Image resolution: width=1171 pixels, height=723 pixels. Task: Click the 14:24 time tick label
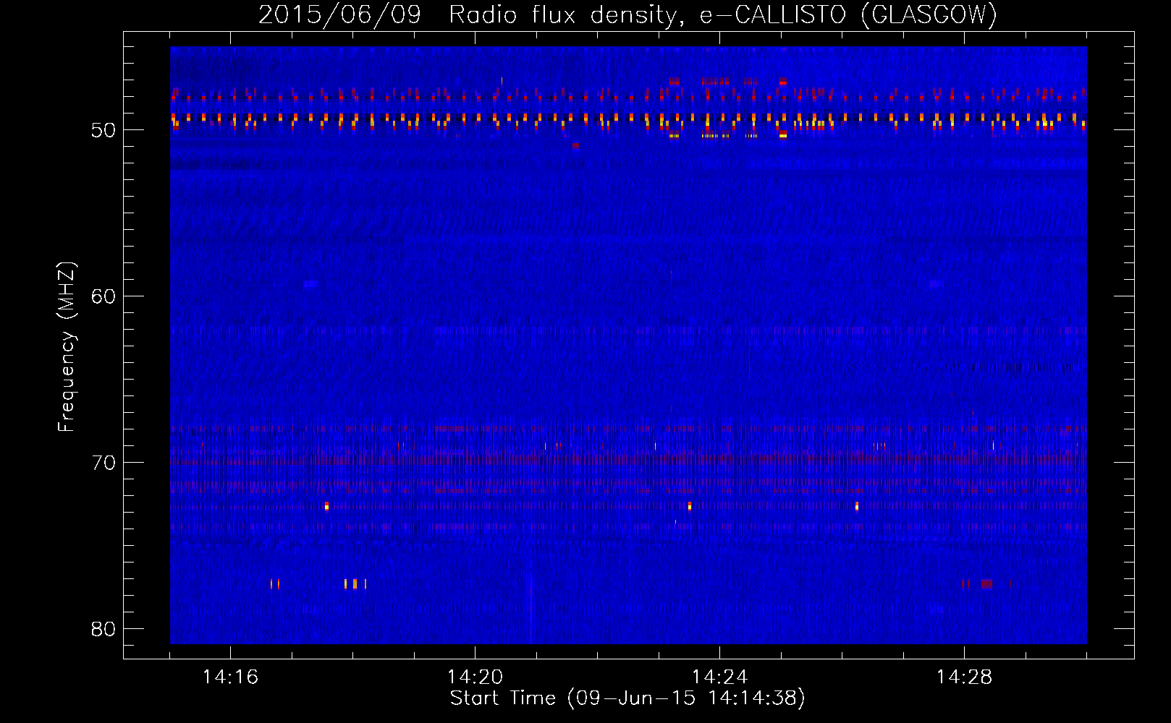point(719,677)
